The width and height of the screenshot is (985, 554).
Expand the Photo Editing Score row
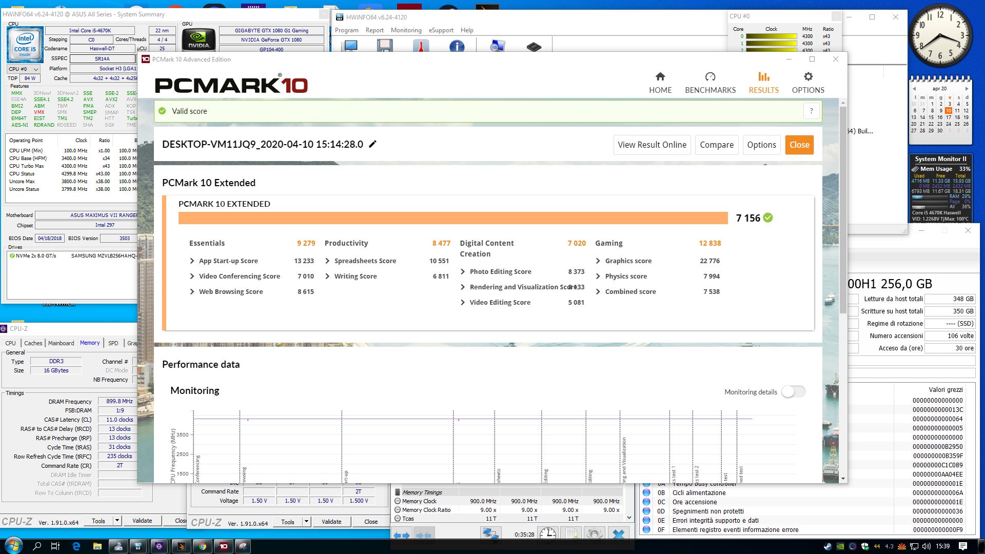pyautogui.click(x=463, y=272)
